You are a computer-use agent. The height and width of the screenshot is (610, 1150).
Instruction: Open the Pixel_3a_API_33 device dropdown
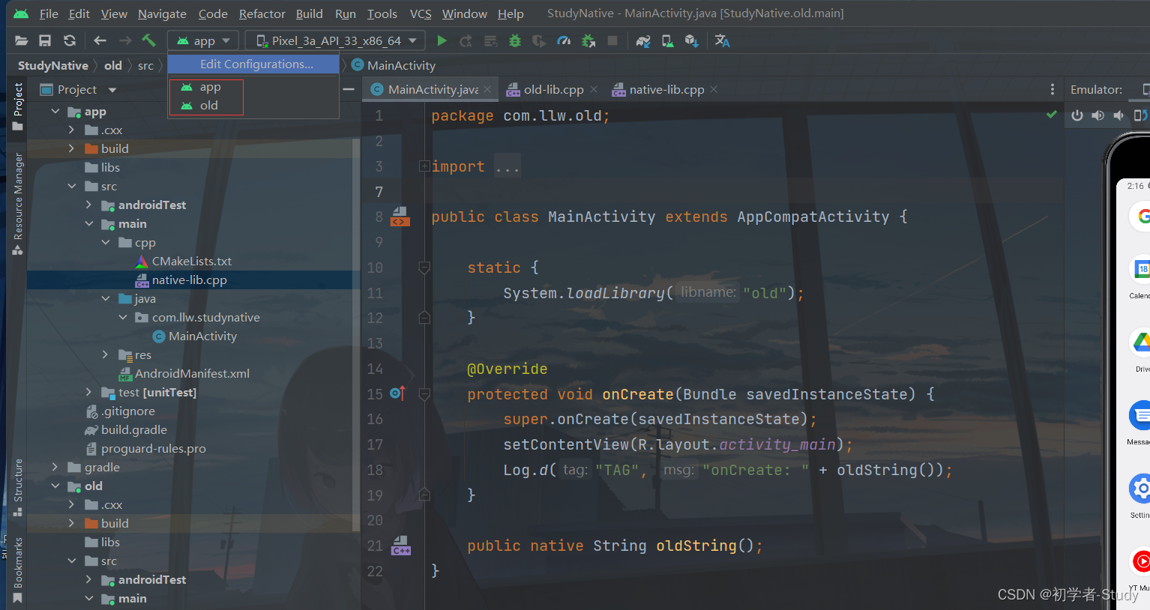click(x=335, y=40)
